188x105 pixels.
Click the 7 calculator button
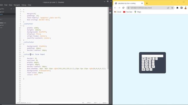(x=143, y=61)
